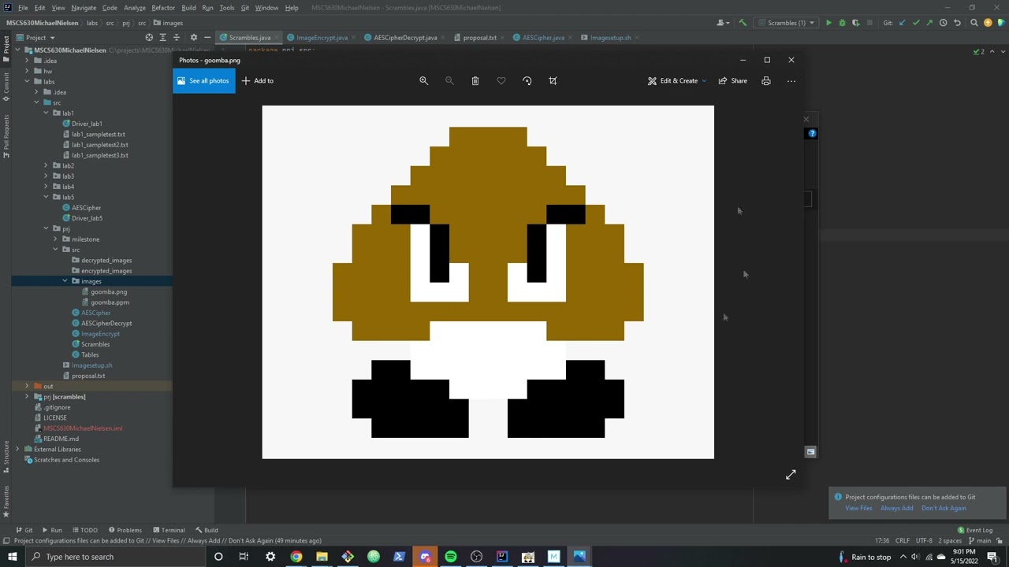Open the Terminal tool window
This screenshot has height=567, width=1009.
pos(168,530)
